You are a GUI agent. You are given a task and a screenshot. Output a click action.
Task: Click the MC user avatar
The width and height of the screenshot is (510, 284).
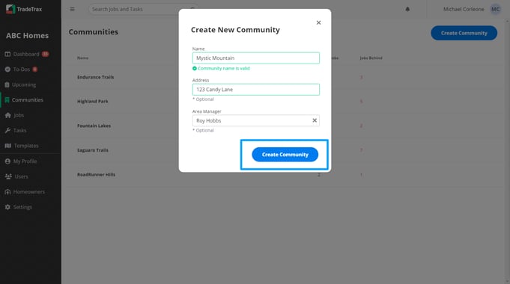pyautogui.click(x=495, y=9)
